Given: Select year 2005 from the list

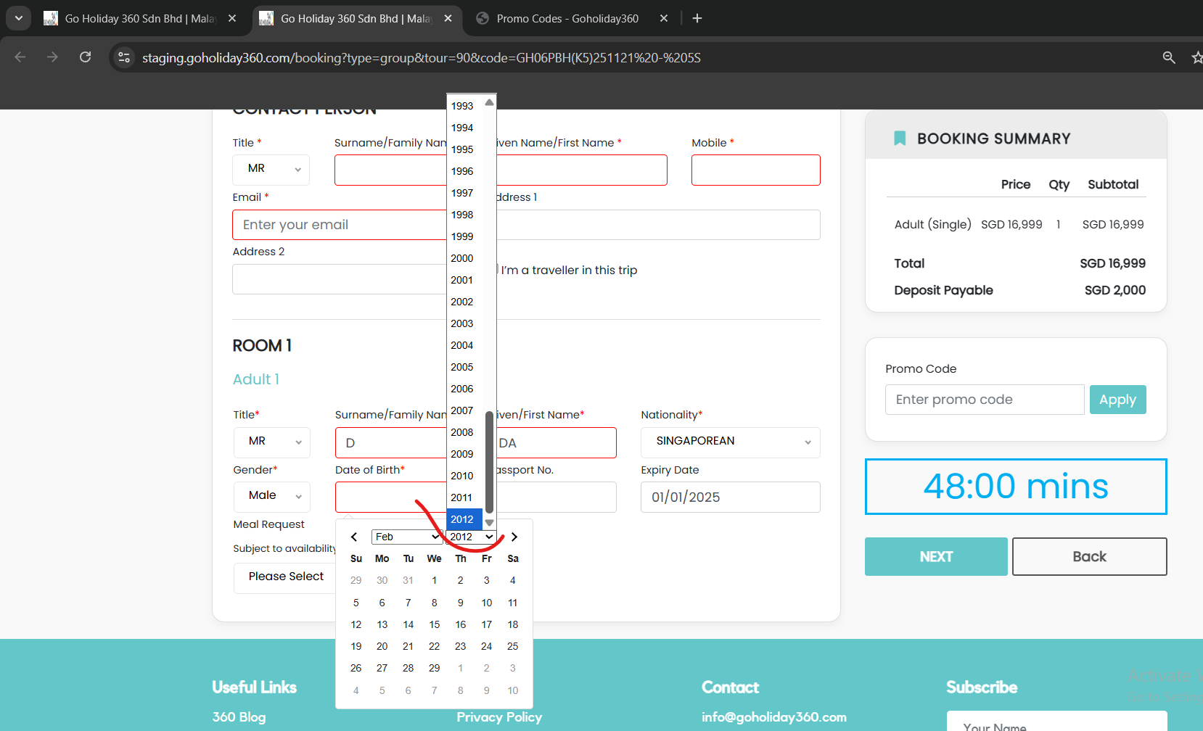Looking at the screenshot, I should (x=462, y=367).
